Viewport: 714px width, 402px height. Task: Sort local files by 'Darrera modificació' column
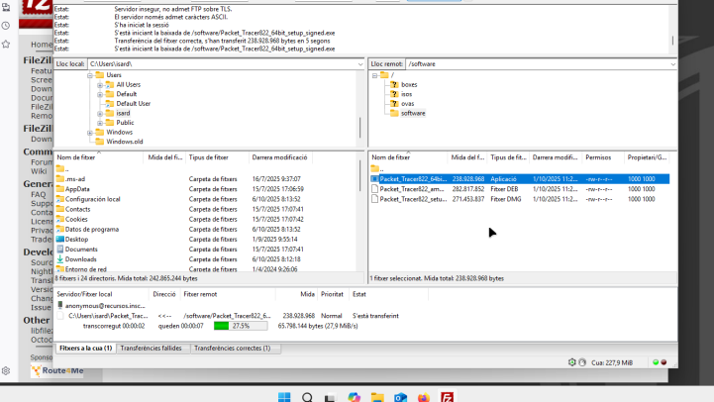click(279, 157)
